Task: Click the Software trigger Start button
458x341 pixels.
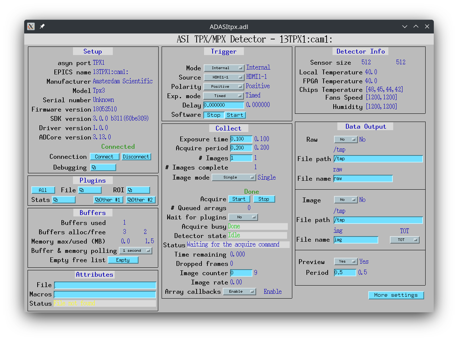Action: (x=235, y=115)
